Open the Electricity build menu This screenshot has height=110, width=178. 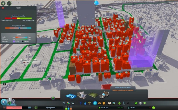coord(81,103)
